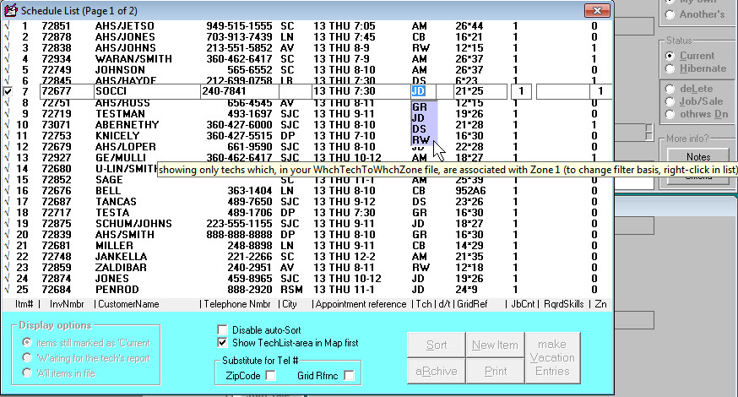Uncheck Show TechList-area in Map first

pos(223,342)
